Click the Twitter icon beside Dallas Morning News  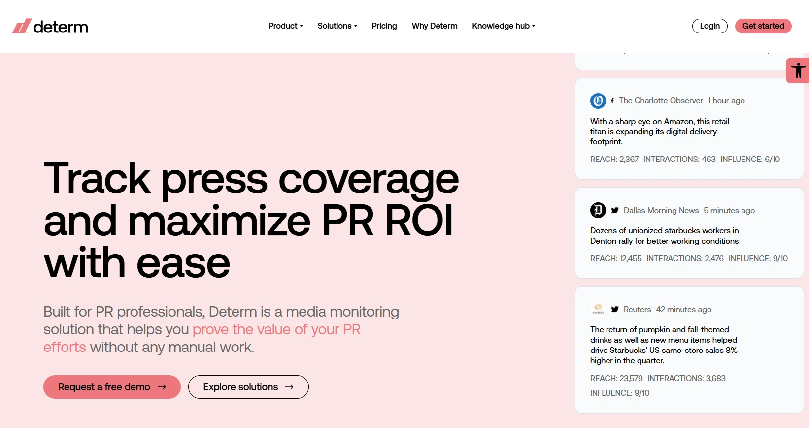pyautogui.click(x=615, y=210)
